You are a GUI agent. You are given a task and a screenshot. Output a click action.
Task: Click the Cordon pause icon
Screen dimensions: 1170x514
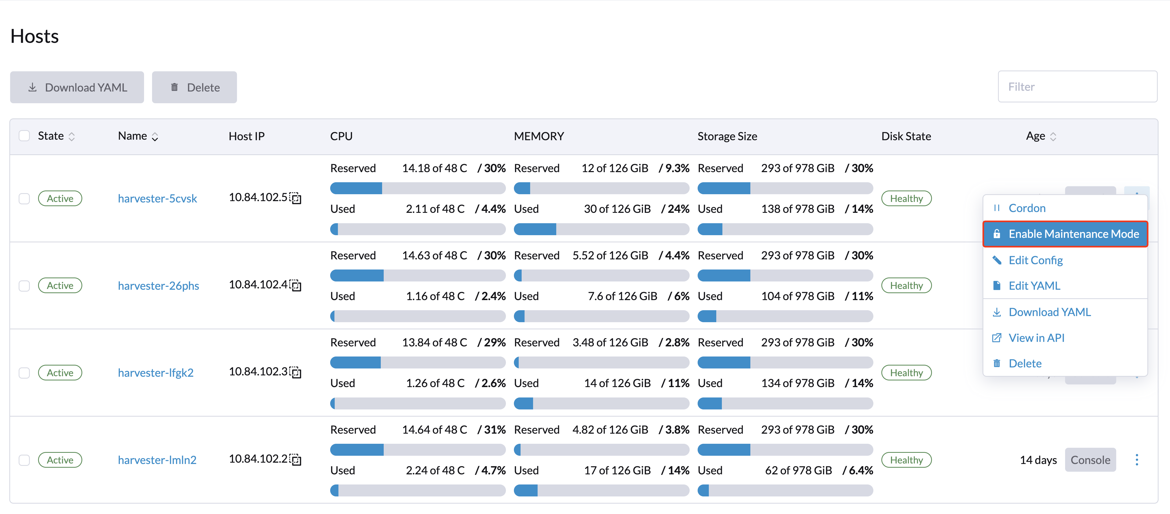pos(996,208)
